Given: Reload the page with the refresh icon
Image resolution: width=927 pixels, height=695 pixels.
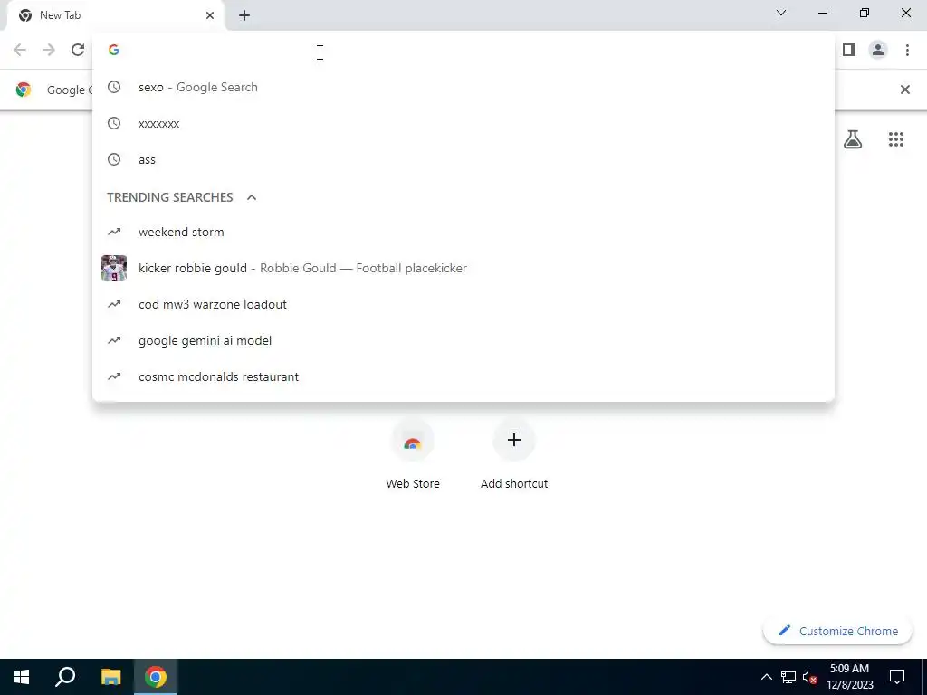Looking at the screenshot, I should [78, 51].
